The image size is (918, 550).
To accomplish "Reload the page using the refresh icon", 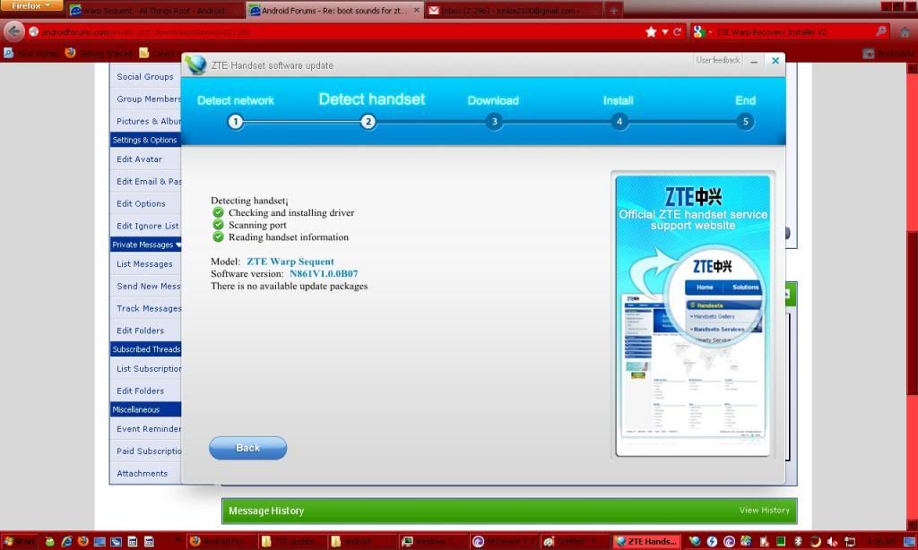I will (x=677, y=31).
